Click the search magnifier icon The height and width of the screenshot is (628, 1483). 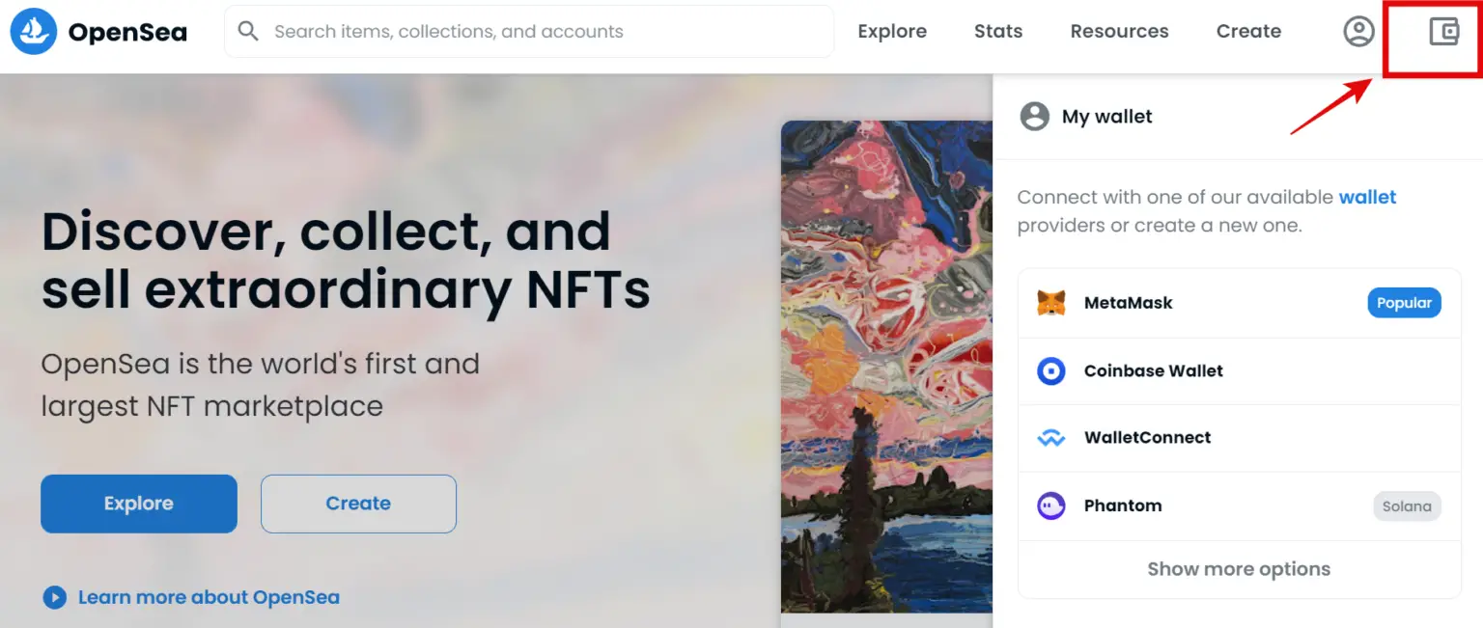tap(248, 31)
